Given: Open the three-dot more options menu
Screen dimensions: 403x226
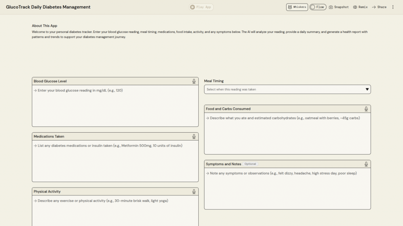Looking at the screenshot, I should tap(393, 7).
